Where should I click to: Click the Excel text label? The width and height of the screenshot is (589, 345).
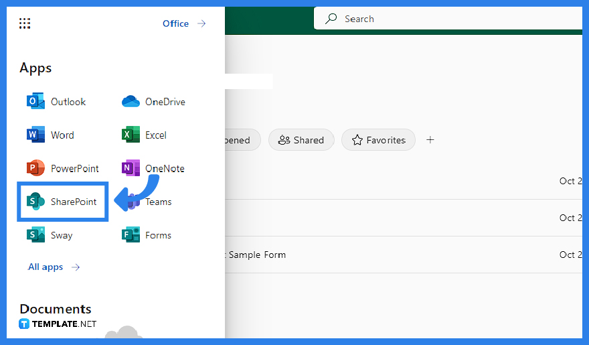point(156,135)
